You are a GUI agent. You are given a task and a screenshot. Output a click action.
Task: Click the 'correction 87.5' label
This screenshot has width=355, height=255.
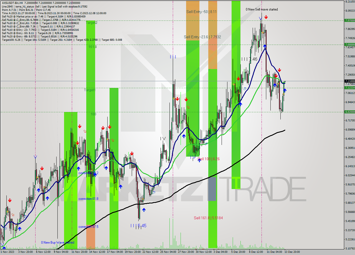pos(88,227)
